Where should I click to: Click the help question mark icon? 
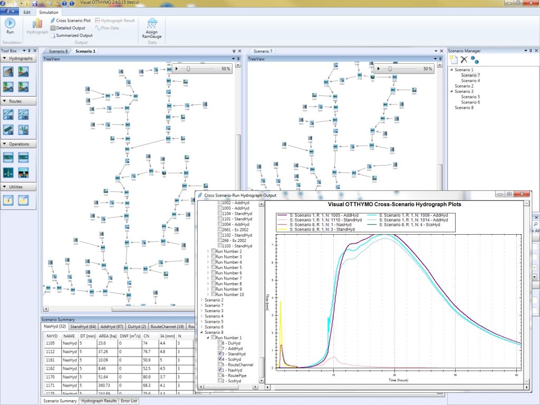coord(64,3)
